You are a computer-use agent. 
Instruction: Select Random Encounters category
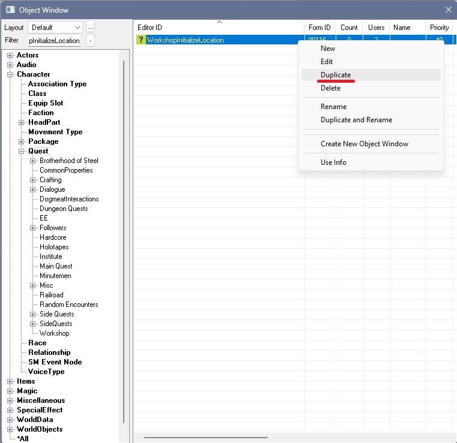(x=69, y=305)
